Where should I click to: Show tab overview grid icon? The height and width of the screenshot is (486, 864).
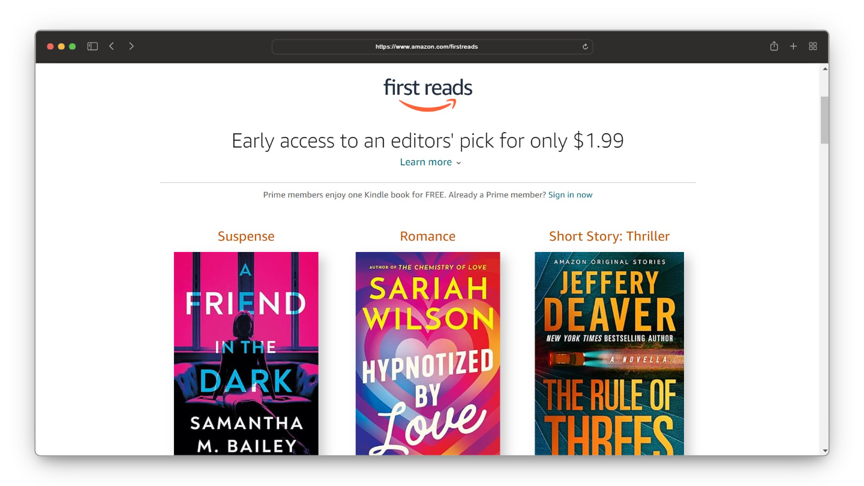[813, 46]
